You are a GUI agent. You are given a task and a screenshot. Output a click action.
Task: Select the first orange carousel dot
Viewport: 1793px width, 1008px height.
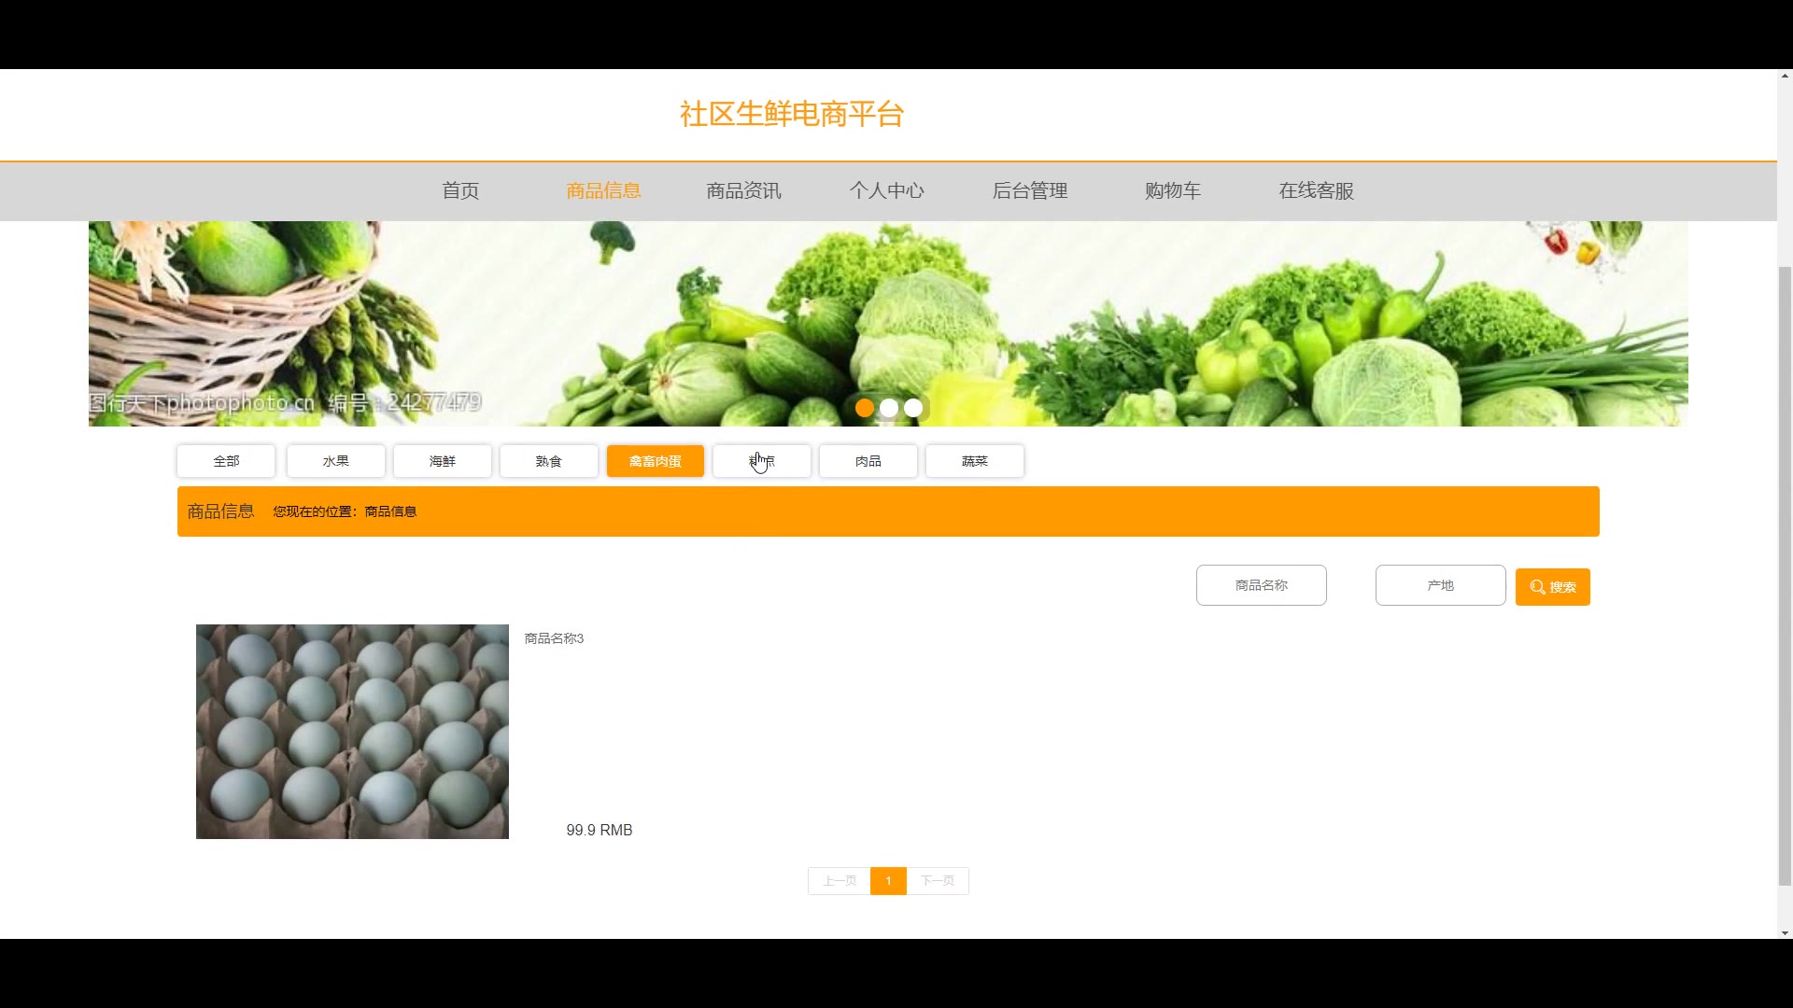[x=865, y=408]
